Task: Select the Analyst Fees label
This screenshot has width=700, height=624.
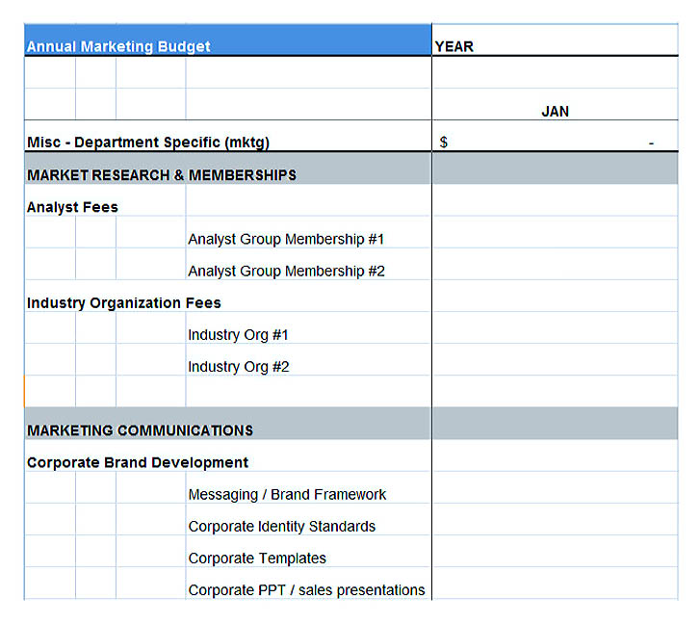Action: click(72, 207)
